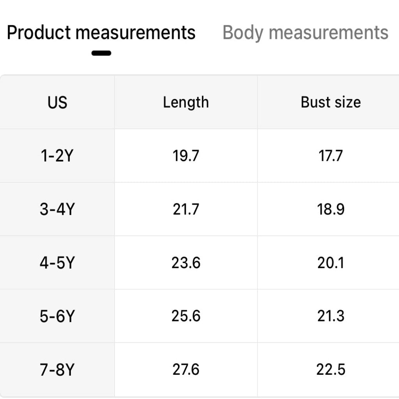Click the 17.7 bust size value
399x399 pixels.
coord(330,156)
